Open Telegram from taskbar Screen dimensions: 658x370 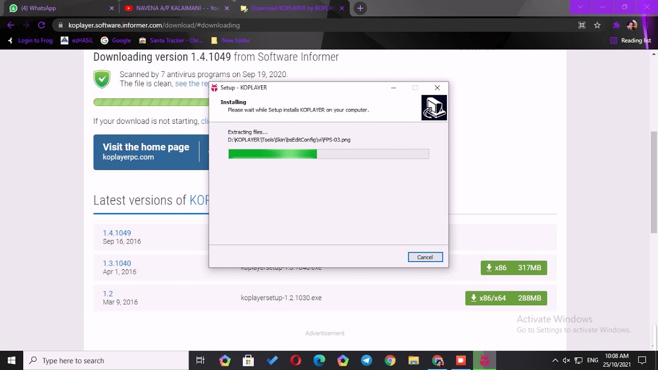coord(367,360)
